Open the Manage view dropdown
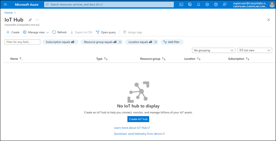Viewport: 276px width, 141px height. click(36, 32)
